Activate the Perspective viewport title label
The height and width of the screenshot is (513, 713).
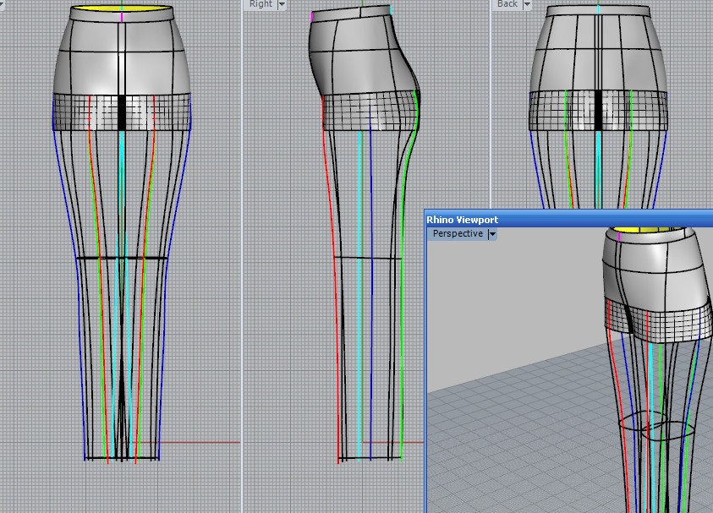point(458,234)
